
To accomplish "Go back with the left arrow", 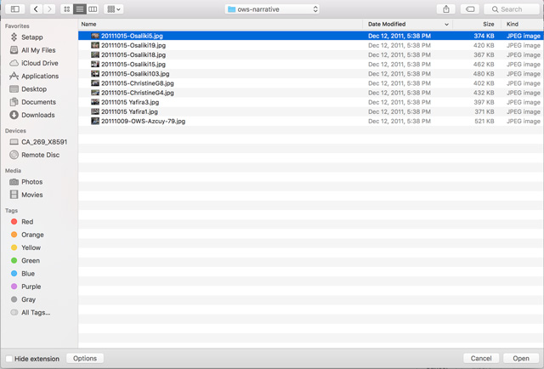I will pos(36,9).
